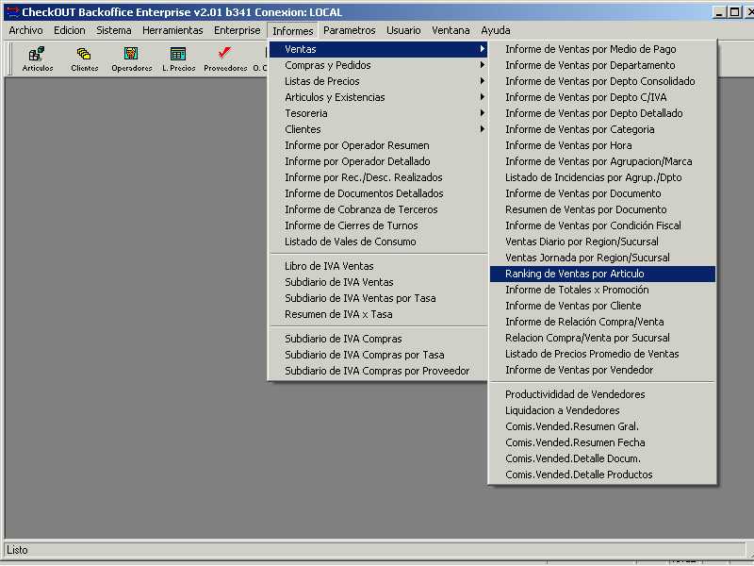The image size is (754, 566).
Task: Choose Listado de Incidencias por Agrup./Dpto
Action: coord(602,177)
